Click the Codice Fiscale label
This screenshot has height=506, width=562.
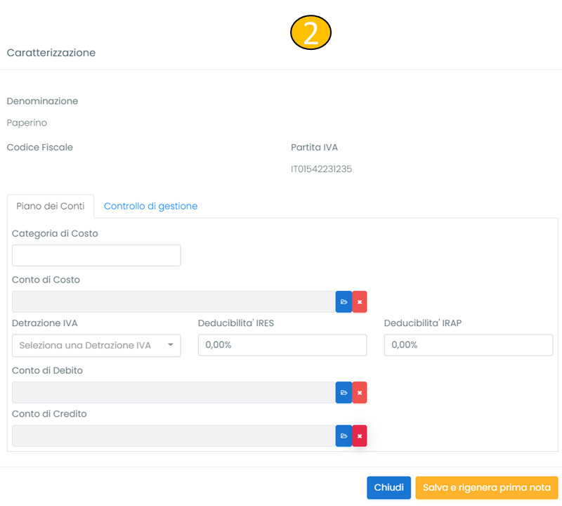click(x=40, y=148)
